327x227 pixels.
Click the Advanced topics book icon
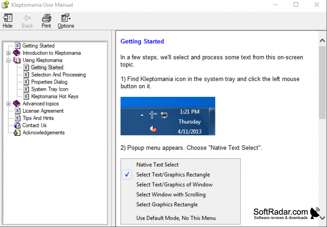pos(17,104)
